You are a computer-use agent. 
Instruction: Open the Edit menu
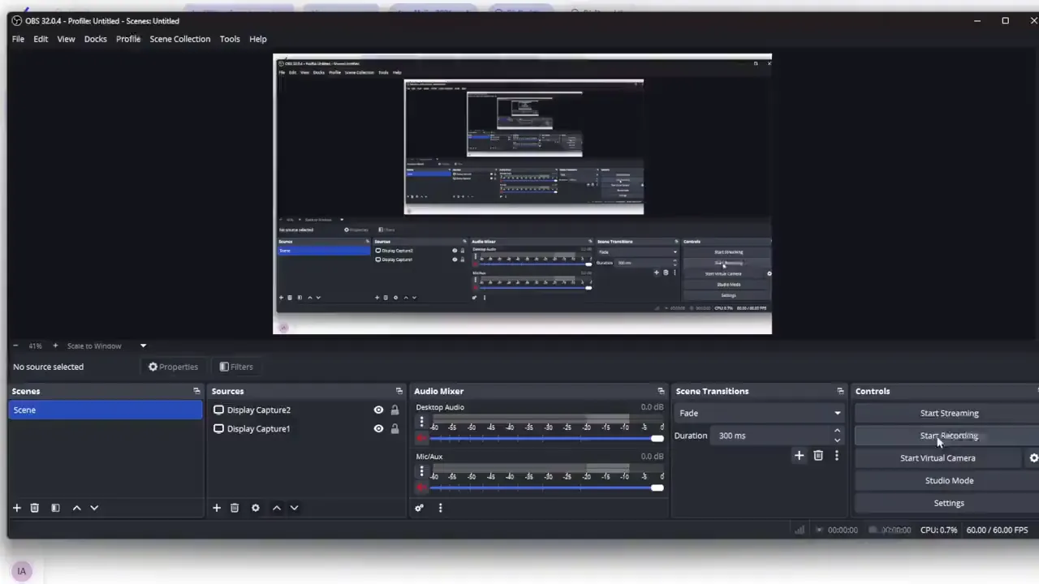(41, 39)
